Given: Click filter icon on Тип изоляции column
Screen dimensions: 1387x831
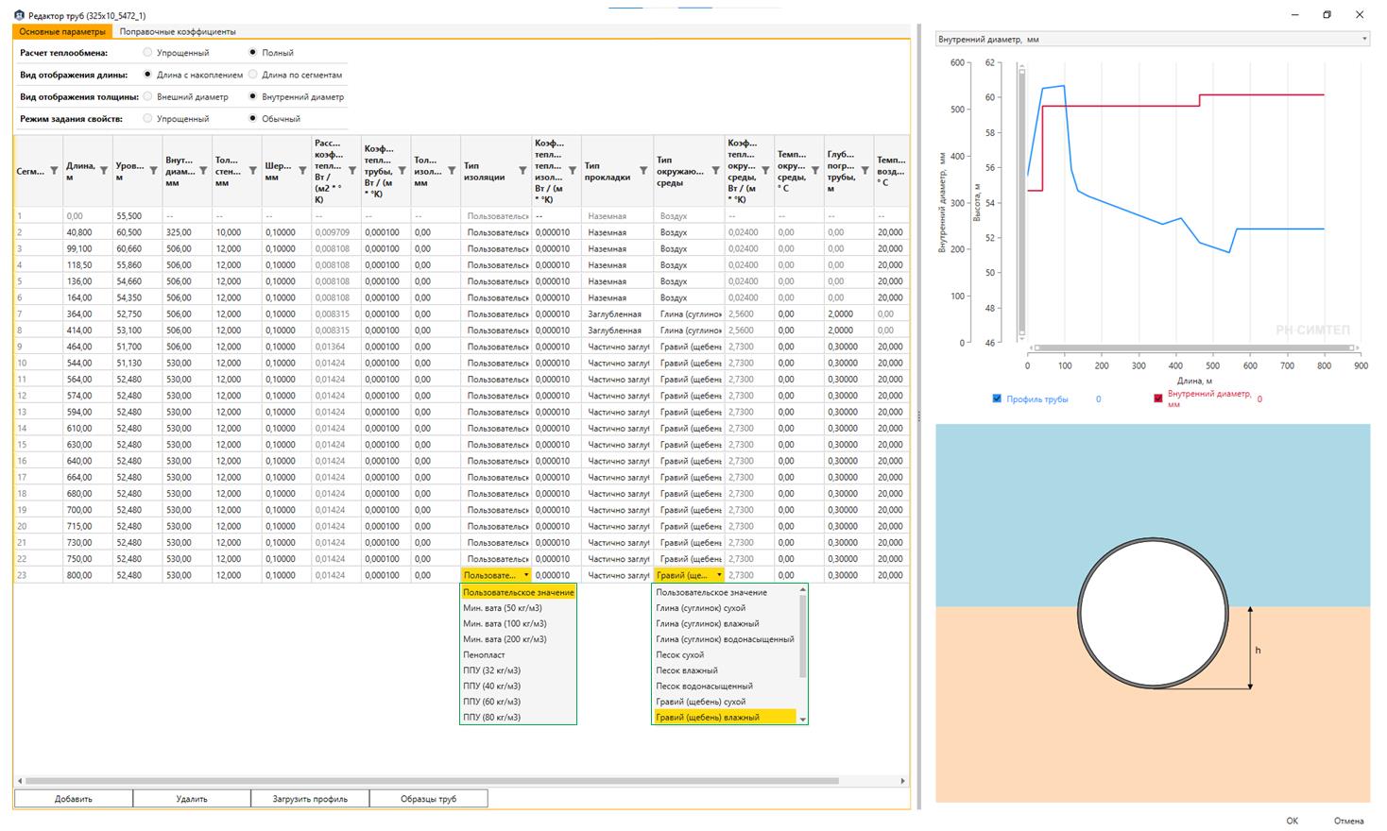Looking at the screenshot, I should (x=522, y=171).
